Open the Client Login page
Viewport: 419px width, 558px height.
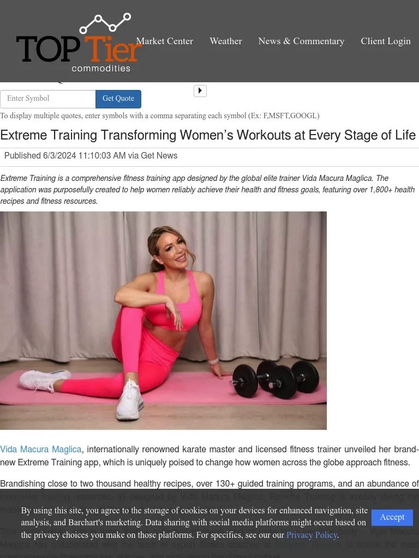386,41
